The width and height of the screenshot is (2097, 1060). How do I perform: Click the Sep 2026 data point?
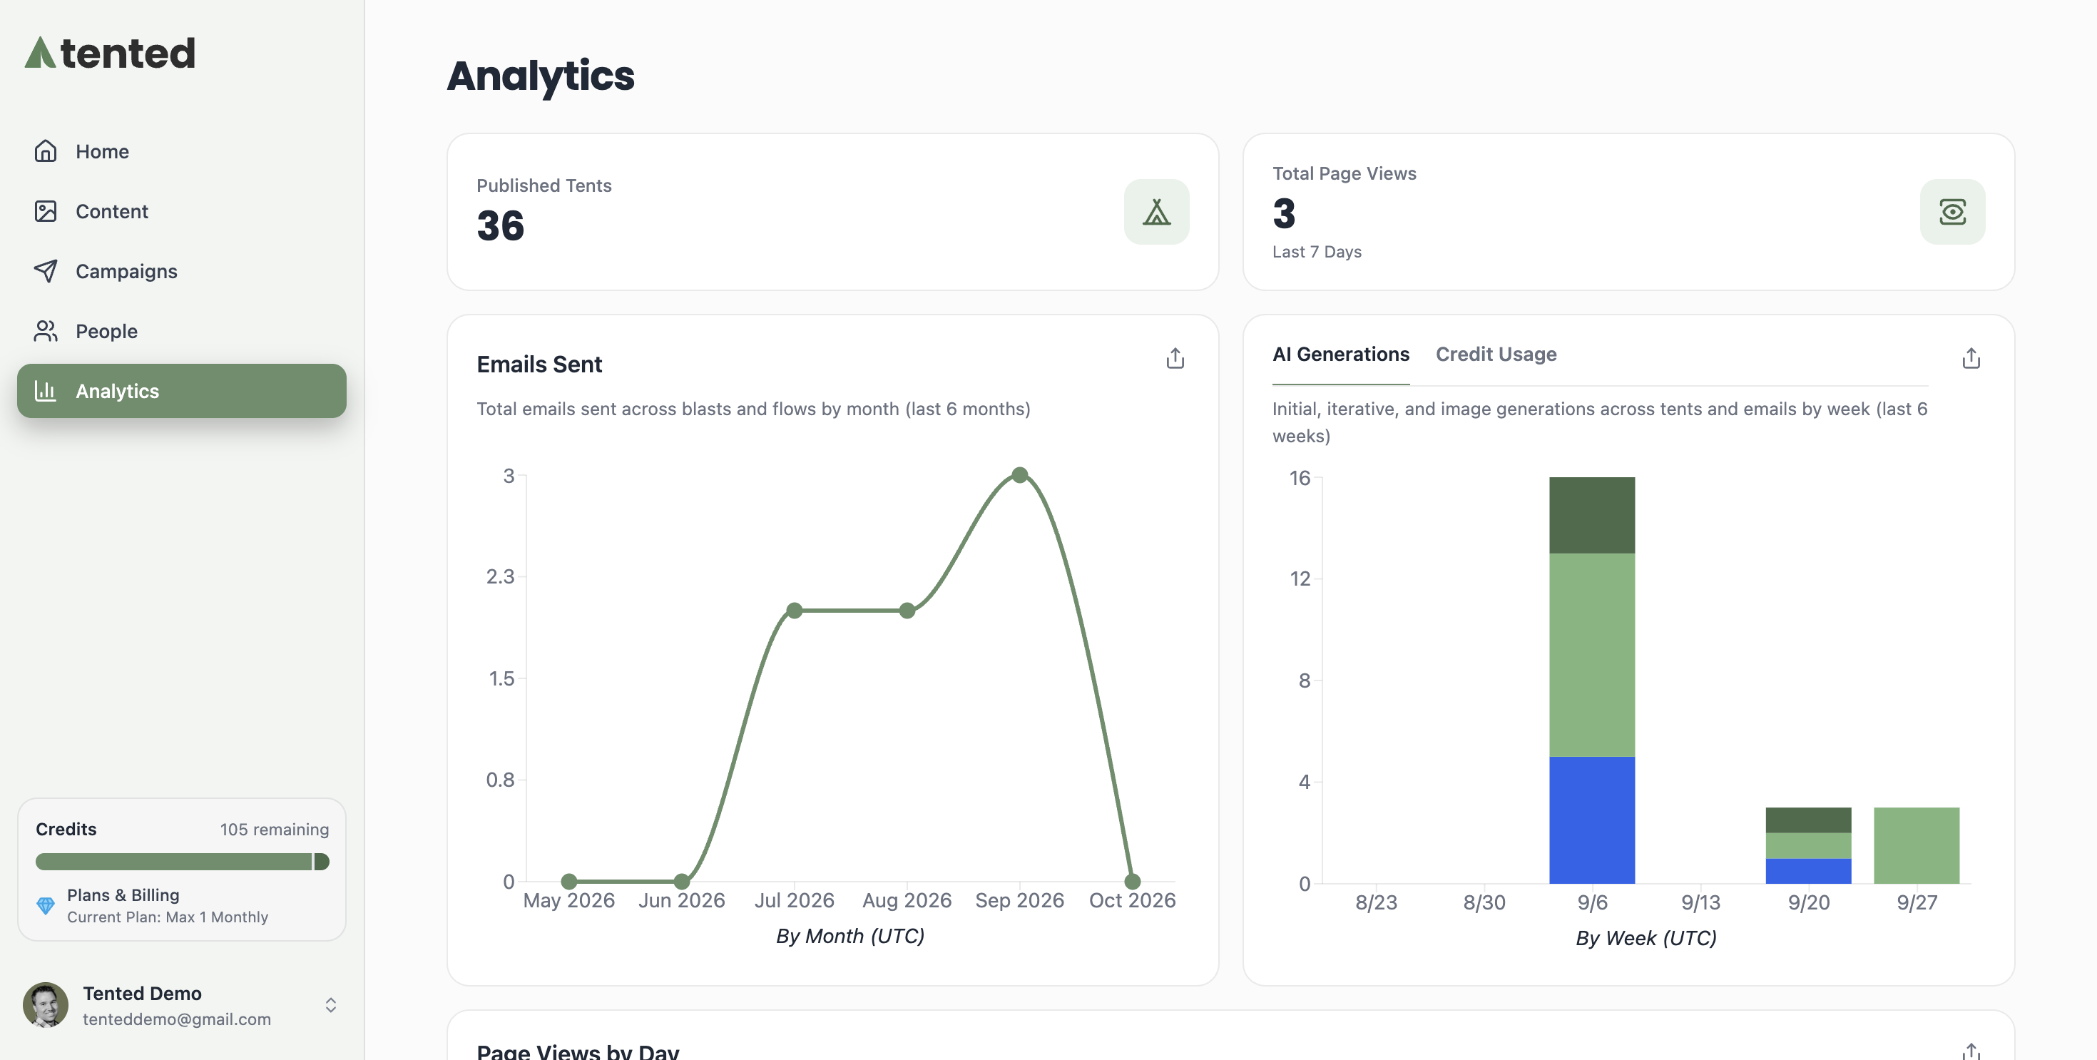[x=1019, y=474]
